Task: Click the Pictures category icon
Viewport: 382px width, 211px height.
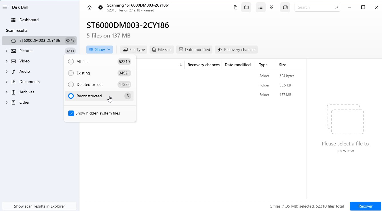Action: click(x=13, y=51)
